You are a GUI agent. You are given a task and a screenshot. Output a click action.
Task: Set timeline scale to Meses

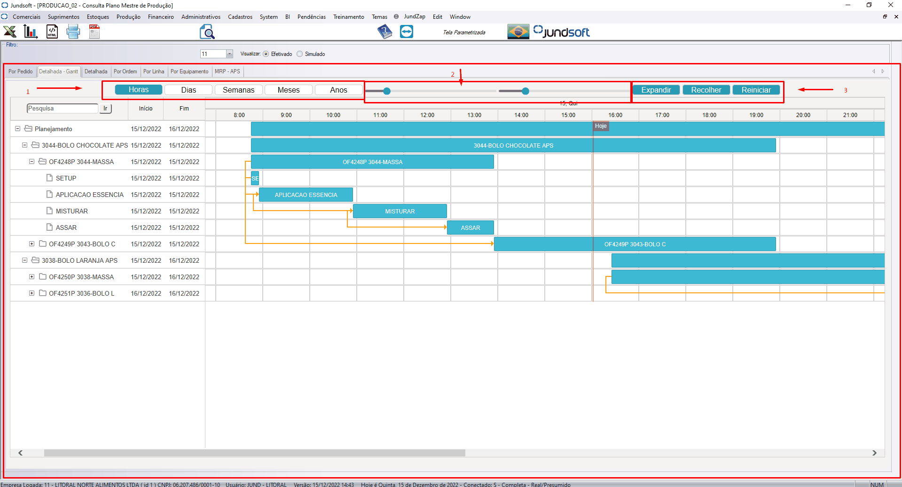(289, 90)
